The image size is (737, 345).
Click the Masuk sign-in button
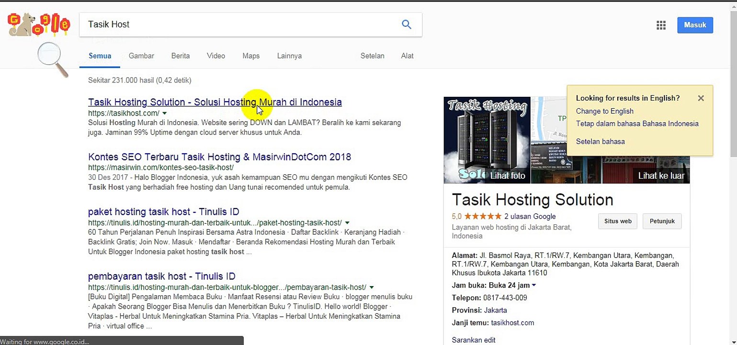tap(695, 25)
